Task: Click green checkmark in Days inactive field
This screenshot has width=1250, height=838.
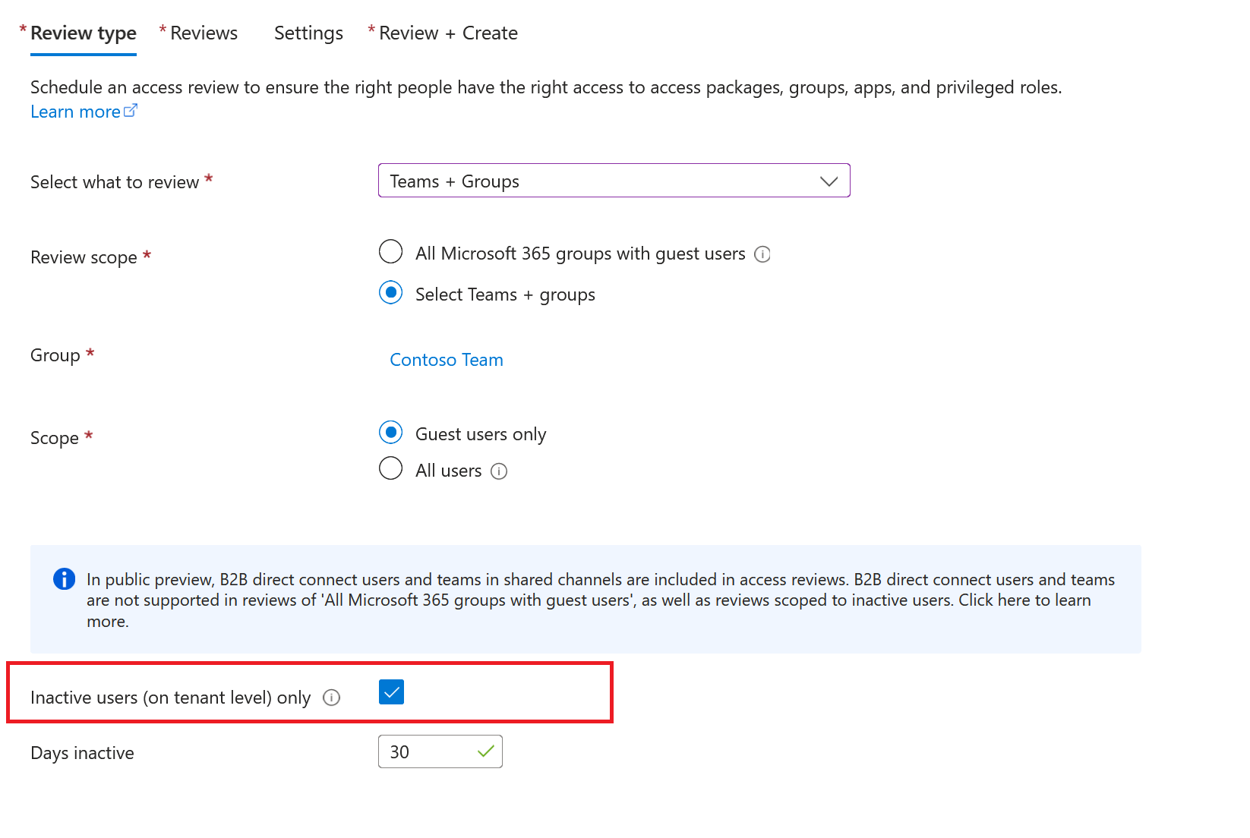Action: (485, 751)
